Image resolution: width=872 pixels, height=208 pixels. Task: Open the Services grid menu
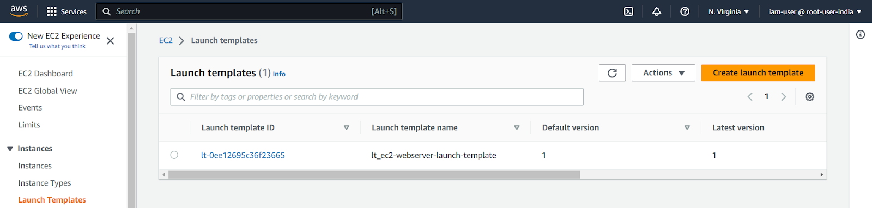(66, 11)
